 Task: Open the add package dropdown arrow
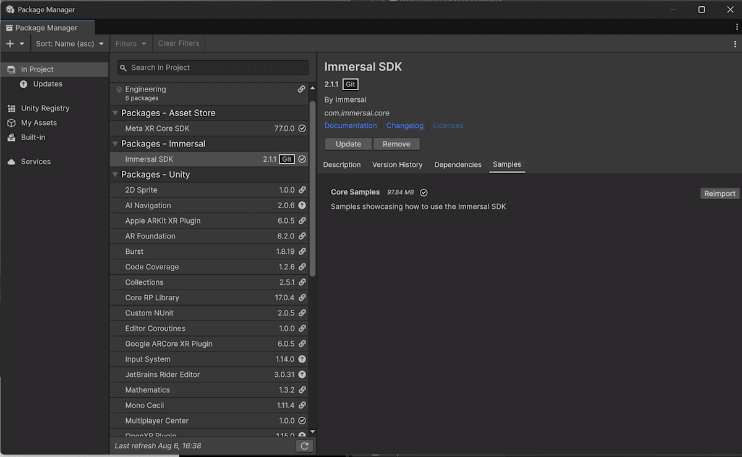[22, 44]
